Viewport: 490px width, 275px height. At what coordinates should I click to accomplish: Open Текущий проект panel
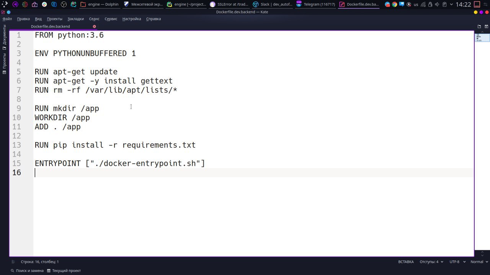coord(64,270)
